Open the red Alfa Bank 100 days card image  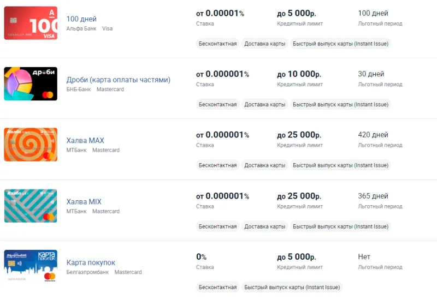click(x=31, y=23)
